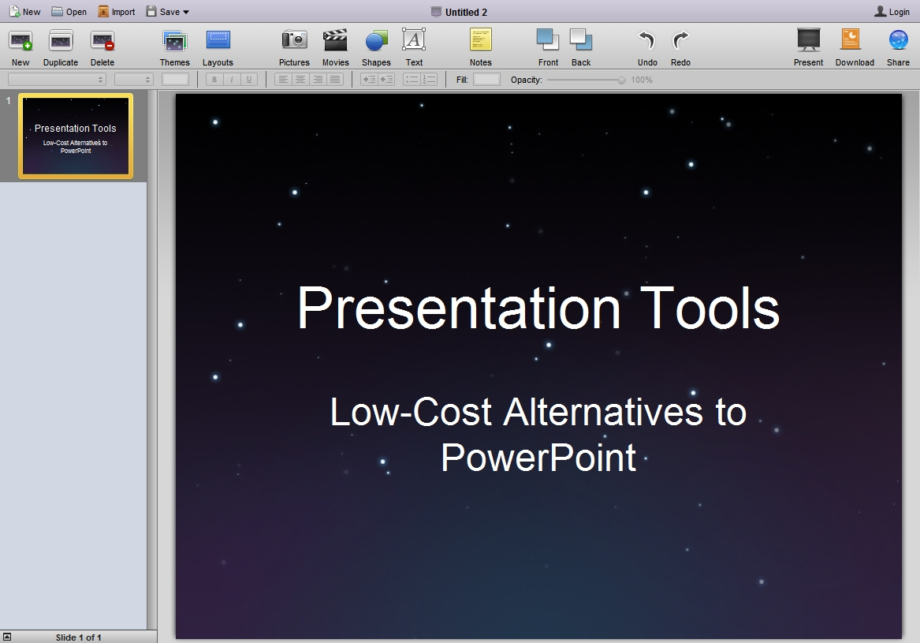This screenshot has width=920, height=643.
Task: Open the font size dropdown
Action: (x=134, y=79)
